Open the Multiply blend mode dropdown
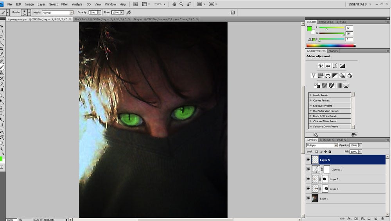 tap(322, 145)
